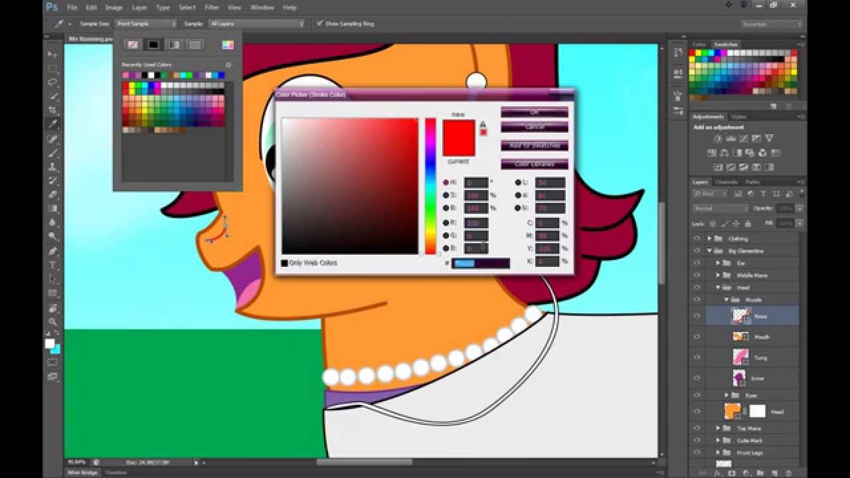Select the Hue radio button
850x478 pixels.
[x=447, y=182]
